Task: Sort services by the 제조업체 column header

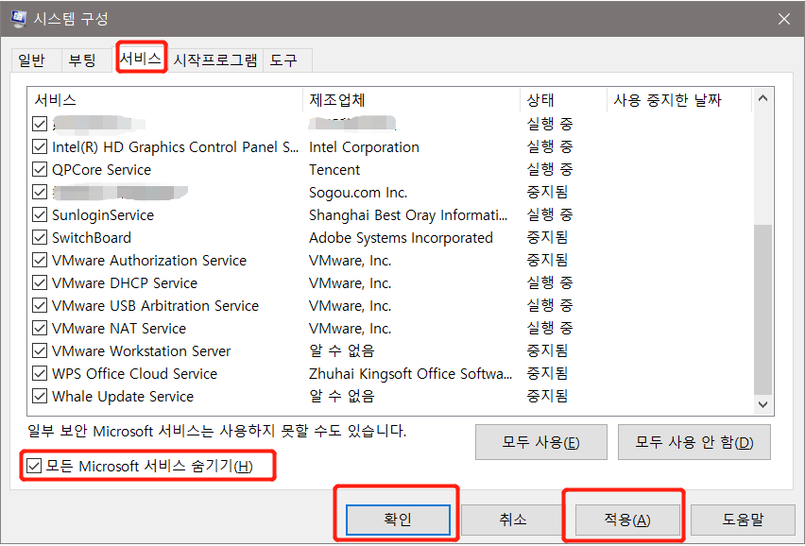Action: [331, 100]
